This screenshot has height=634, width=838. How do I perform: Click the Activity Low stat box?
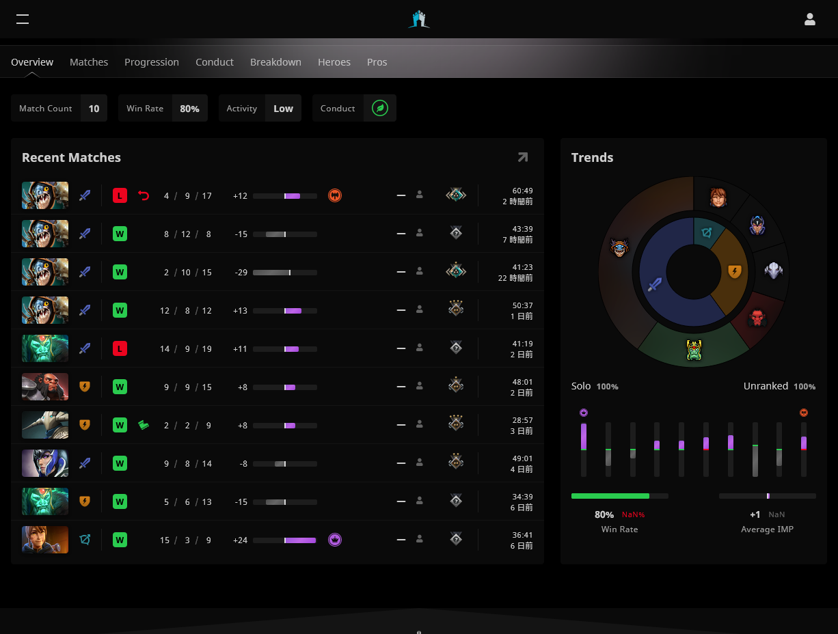click(x=260, y=108)
